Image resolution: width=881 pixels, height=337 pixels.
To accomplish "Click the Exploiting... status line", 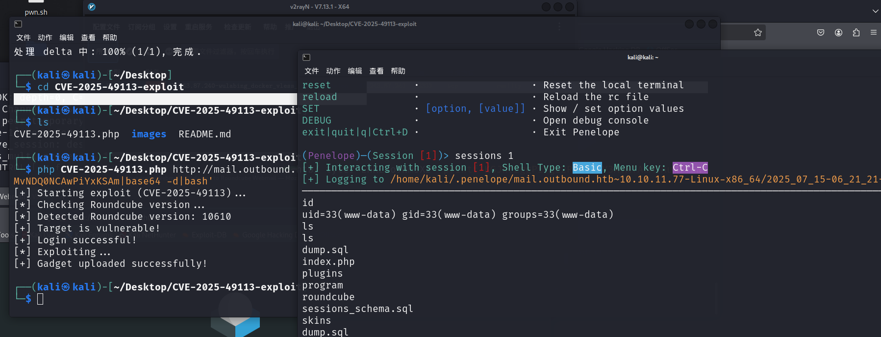I will click(x=62, y=252).
